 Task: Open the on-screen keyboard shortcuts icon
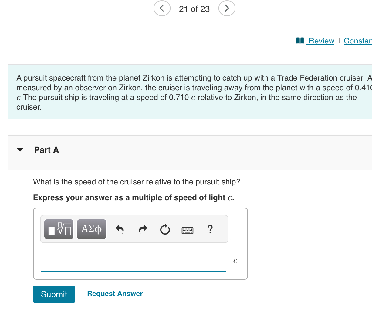pos(188,230)
